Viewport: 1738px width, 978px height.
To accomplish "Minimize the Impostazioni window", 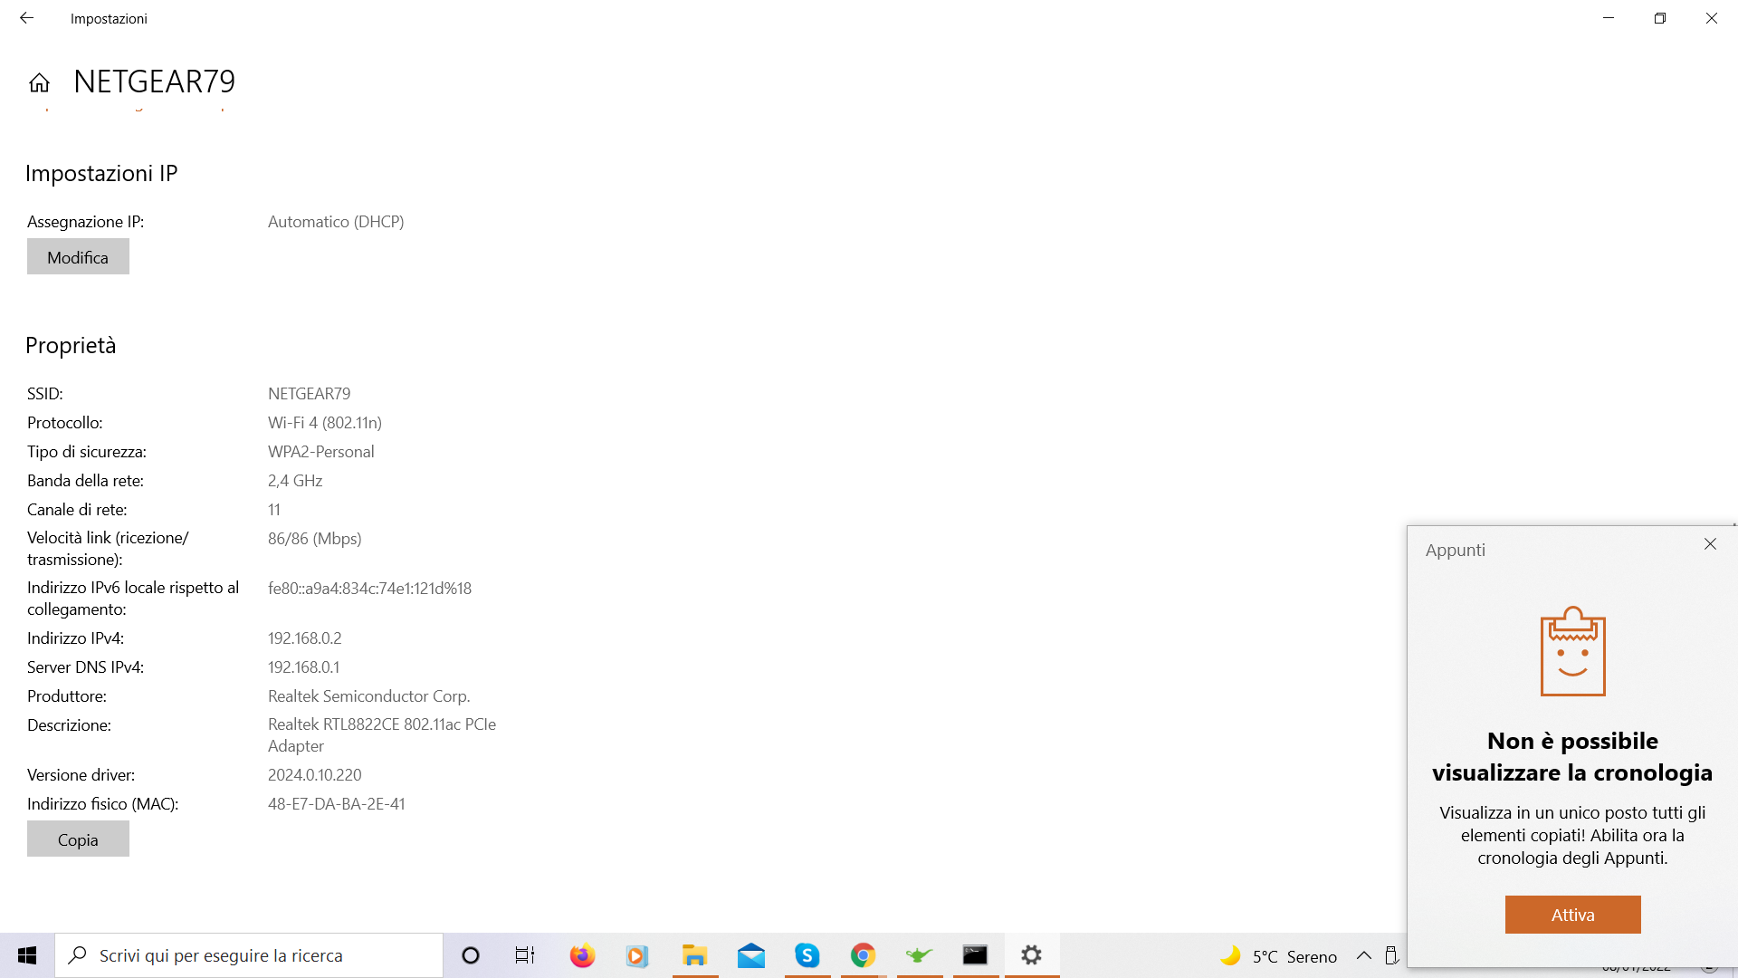I will click(1609, 18).
